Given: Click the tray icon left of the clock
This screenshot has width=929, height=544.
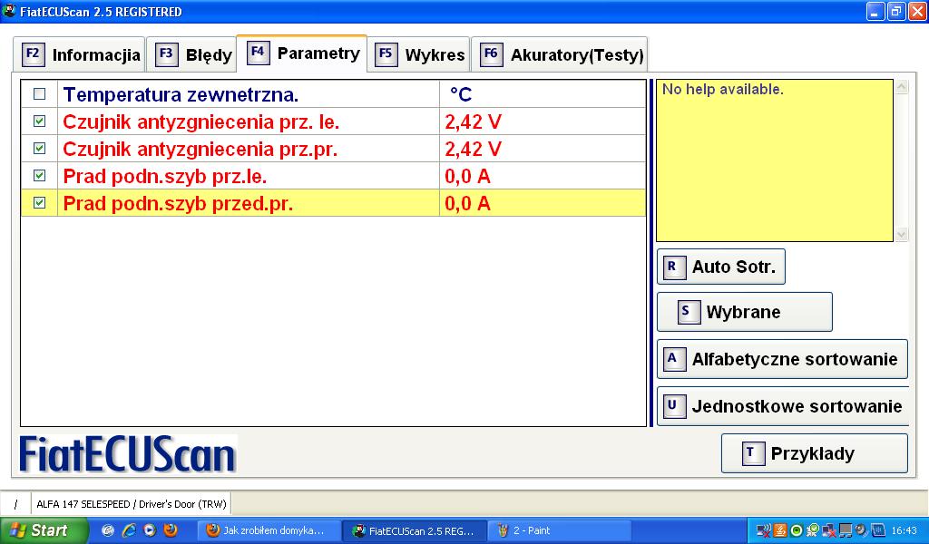Looking at the screenshot, I should tap(877, 530).
